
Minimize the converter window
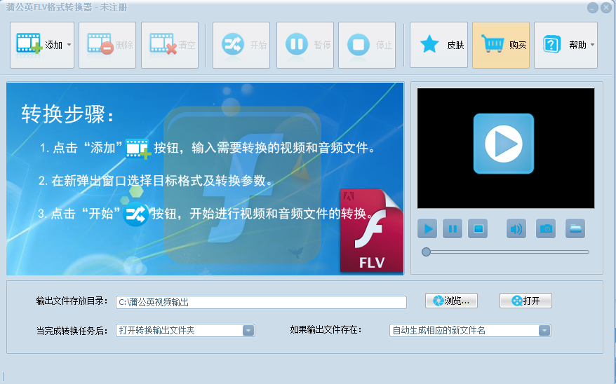point(592,8)
